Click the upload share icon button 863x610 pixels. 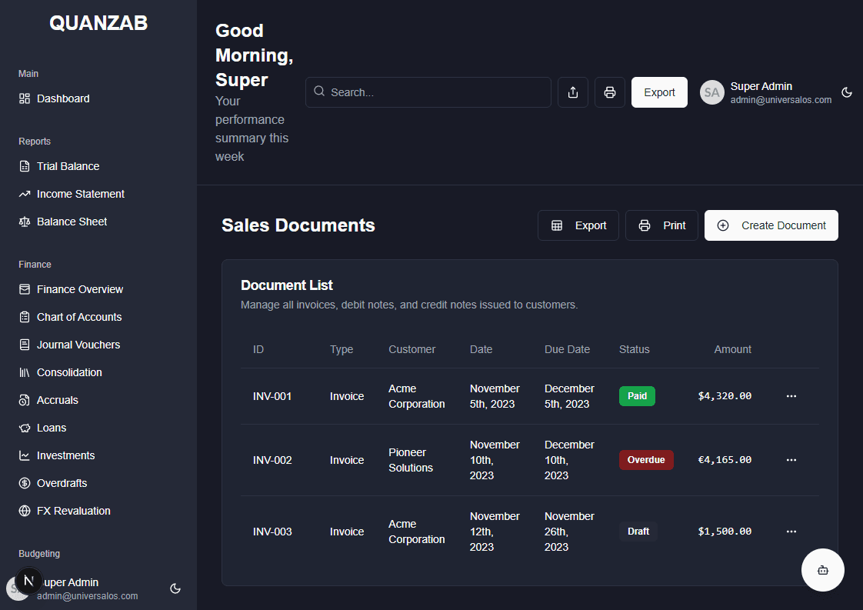573,92
